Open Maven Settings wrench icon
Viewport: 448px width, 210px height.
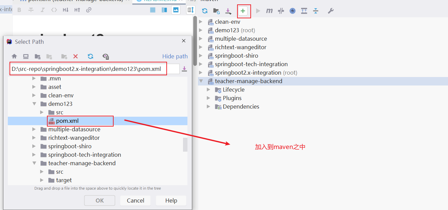click(331, 11)
